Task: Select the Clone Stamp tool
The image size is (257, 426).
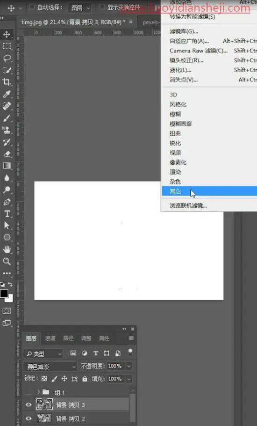Action: point(7,130)
